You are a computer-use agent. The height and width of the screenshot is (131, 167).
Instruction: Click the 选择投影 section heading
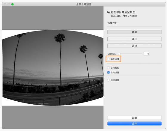[112, 23]
